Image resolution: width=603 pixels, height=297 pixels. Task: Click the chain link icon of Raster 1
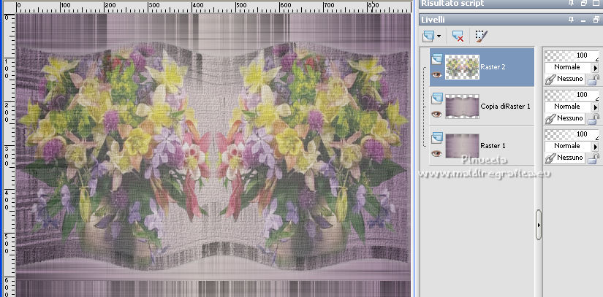(550, 158)
